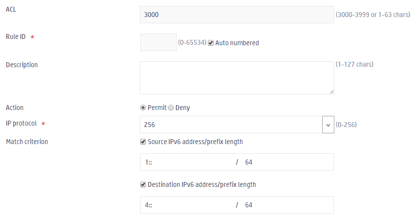Image resolution: width=420 pixels, height=219 pixels.
Task: Click the source IPv6 address field 1::
Action: point(187,162)
